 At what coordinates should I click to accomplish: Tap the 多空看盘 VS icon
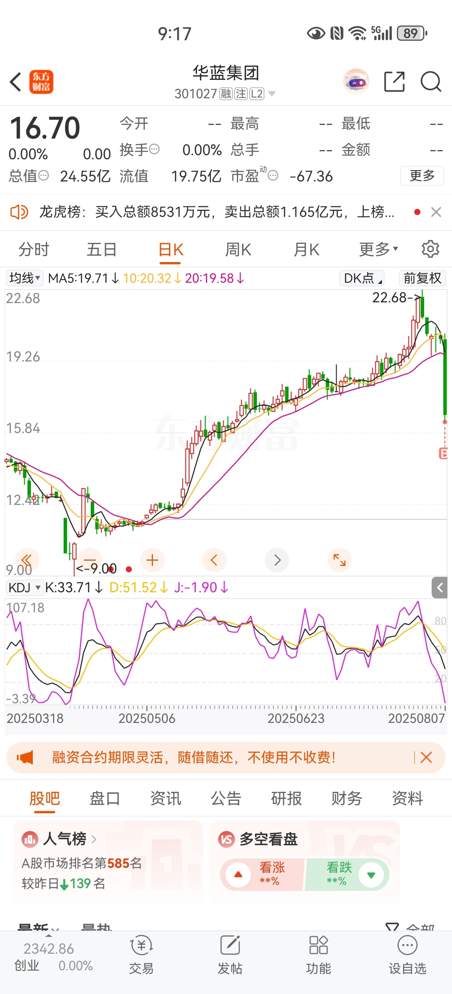pos(227,839)
